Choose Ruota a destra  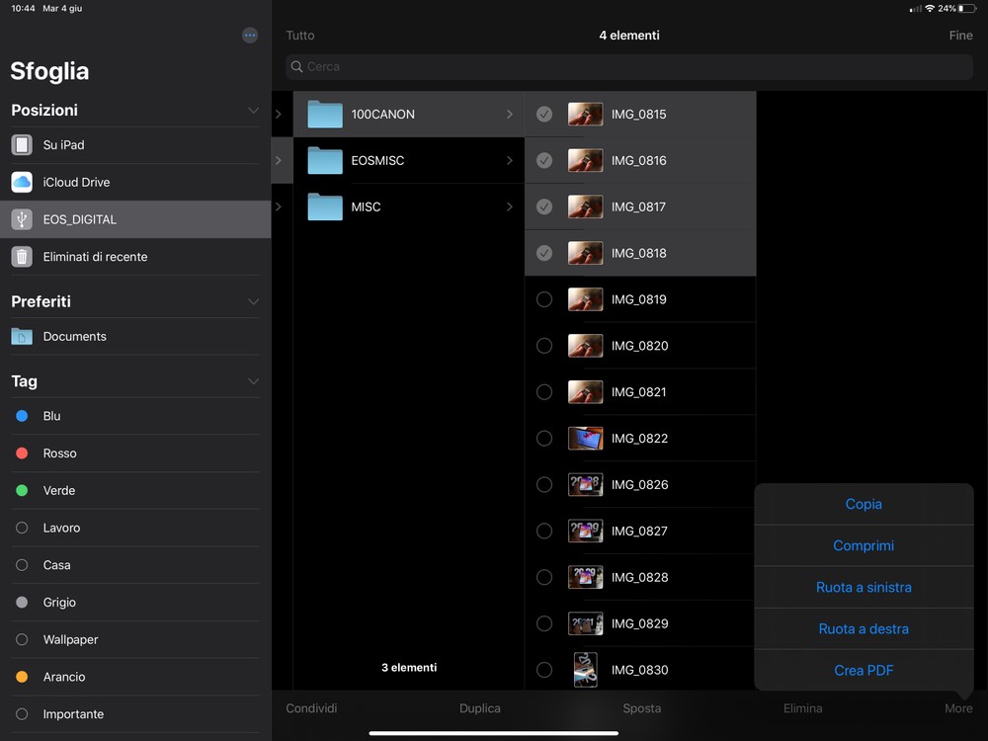point(864,628)
